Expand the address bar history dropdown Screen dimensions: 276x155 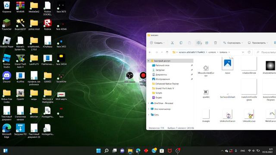pyautogui.click(x=243, y=52)
